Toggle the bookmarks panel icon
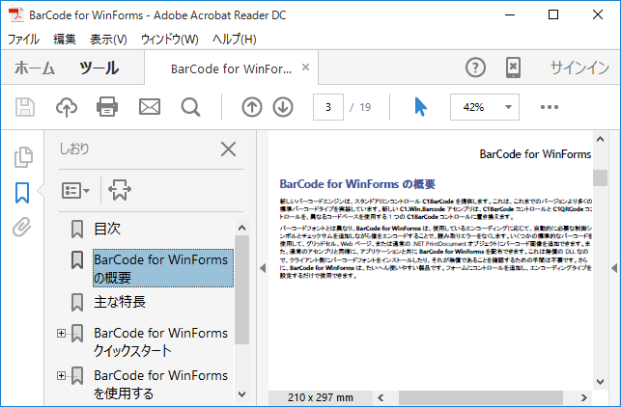The image size is (621, 407). tap(22, 193)
